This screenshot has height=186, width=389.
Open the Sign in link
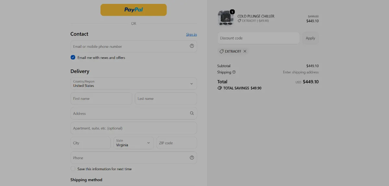coord(191,35)
